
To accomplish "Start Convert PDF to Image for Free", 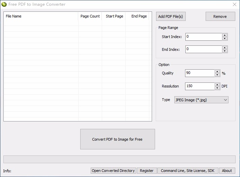I will [x=118, y=139].
